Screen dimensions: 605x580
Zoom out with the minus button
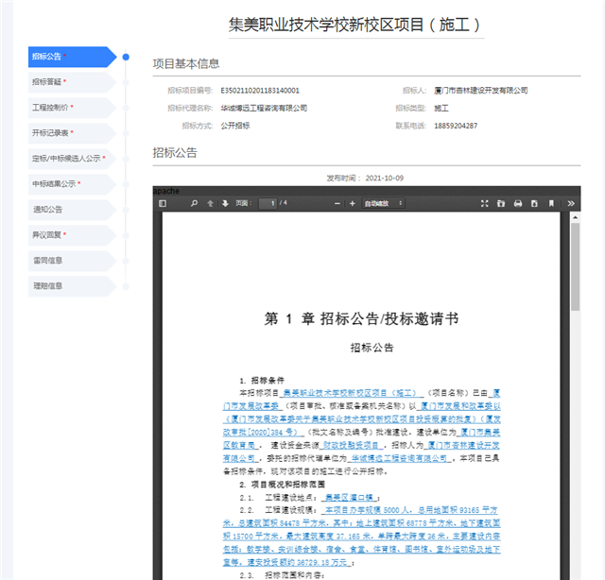[337, 203]
